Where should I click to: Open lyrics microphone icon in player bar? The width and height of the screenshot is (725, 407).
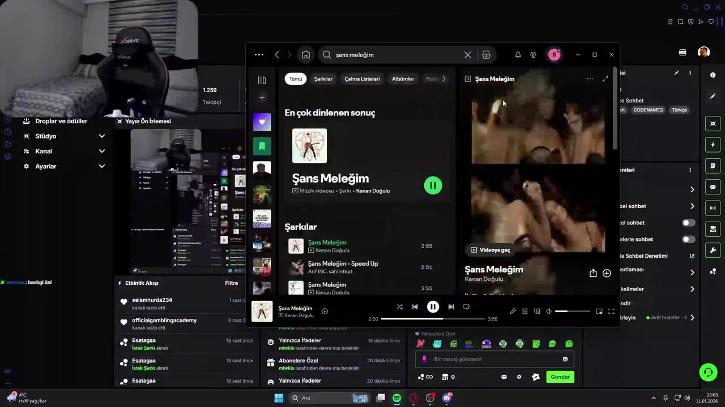click(513, 311)
